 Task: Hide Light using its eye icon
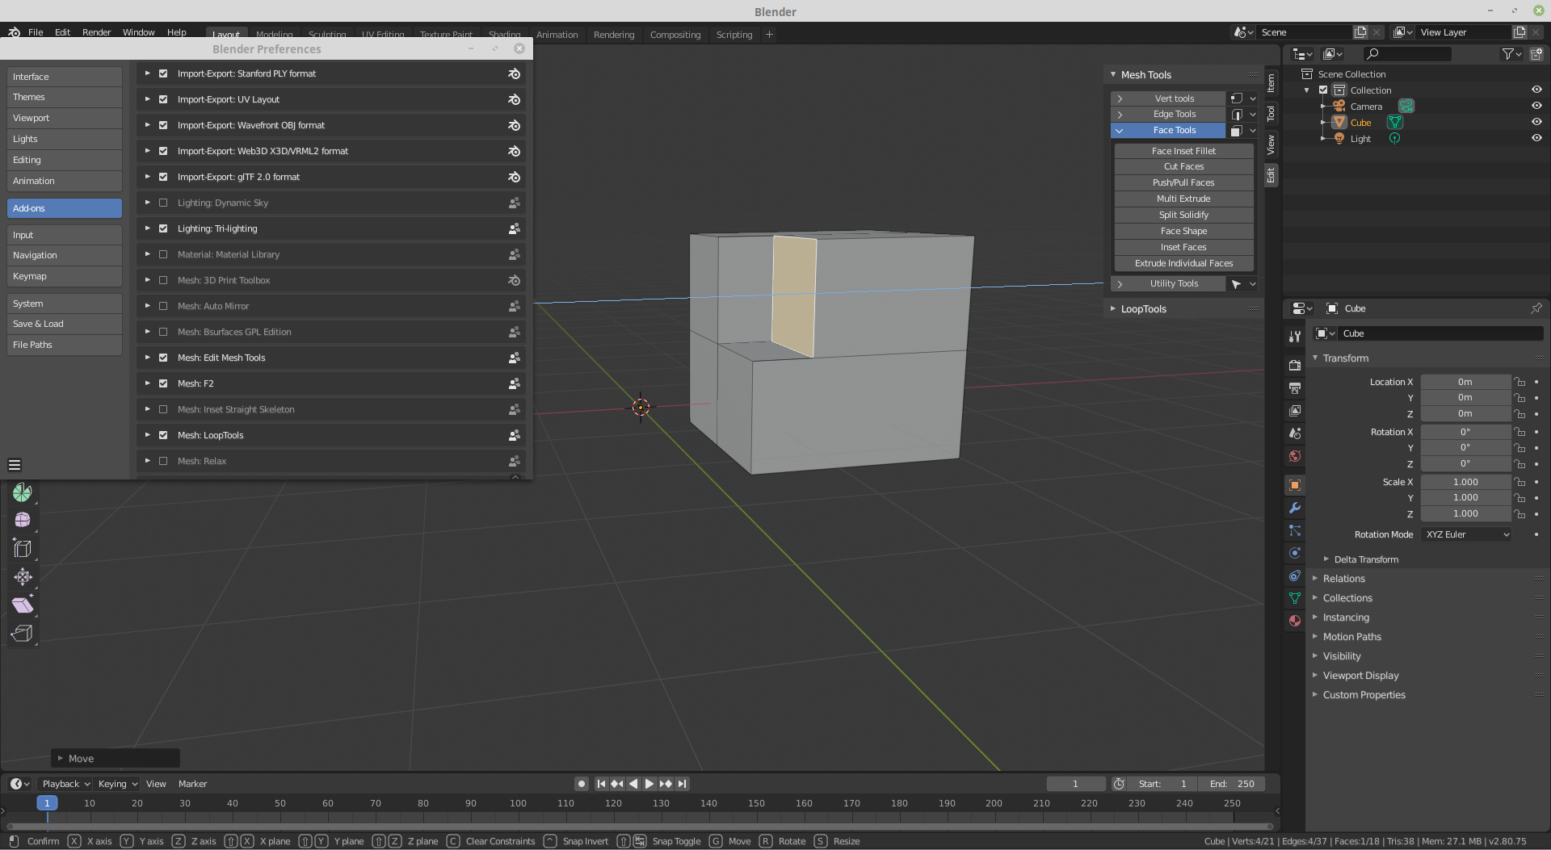[1536, 138]
